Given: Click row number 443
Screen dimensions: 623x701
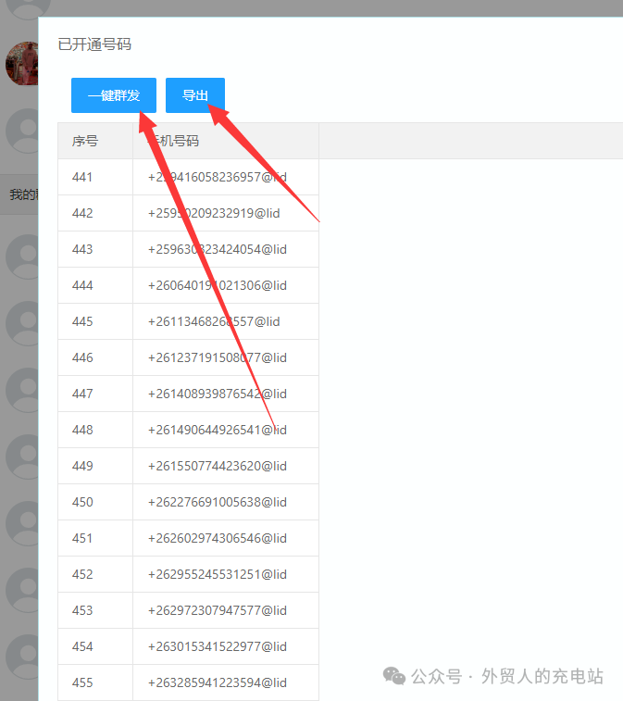Looking at the screenshot, I should 82,249.
